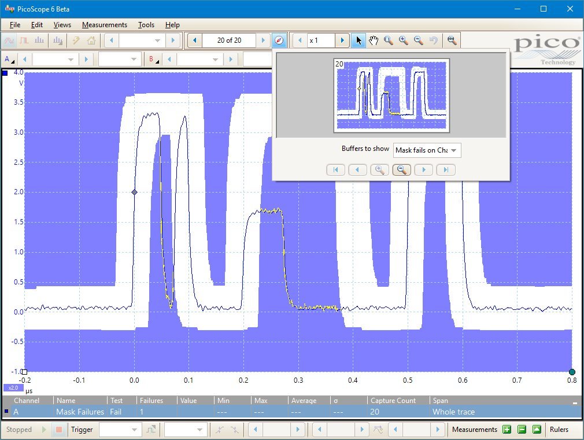584x440 pixels.
Task: Decrease horizontal zoom factor arrow
Action: [x=300, y=40]
